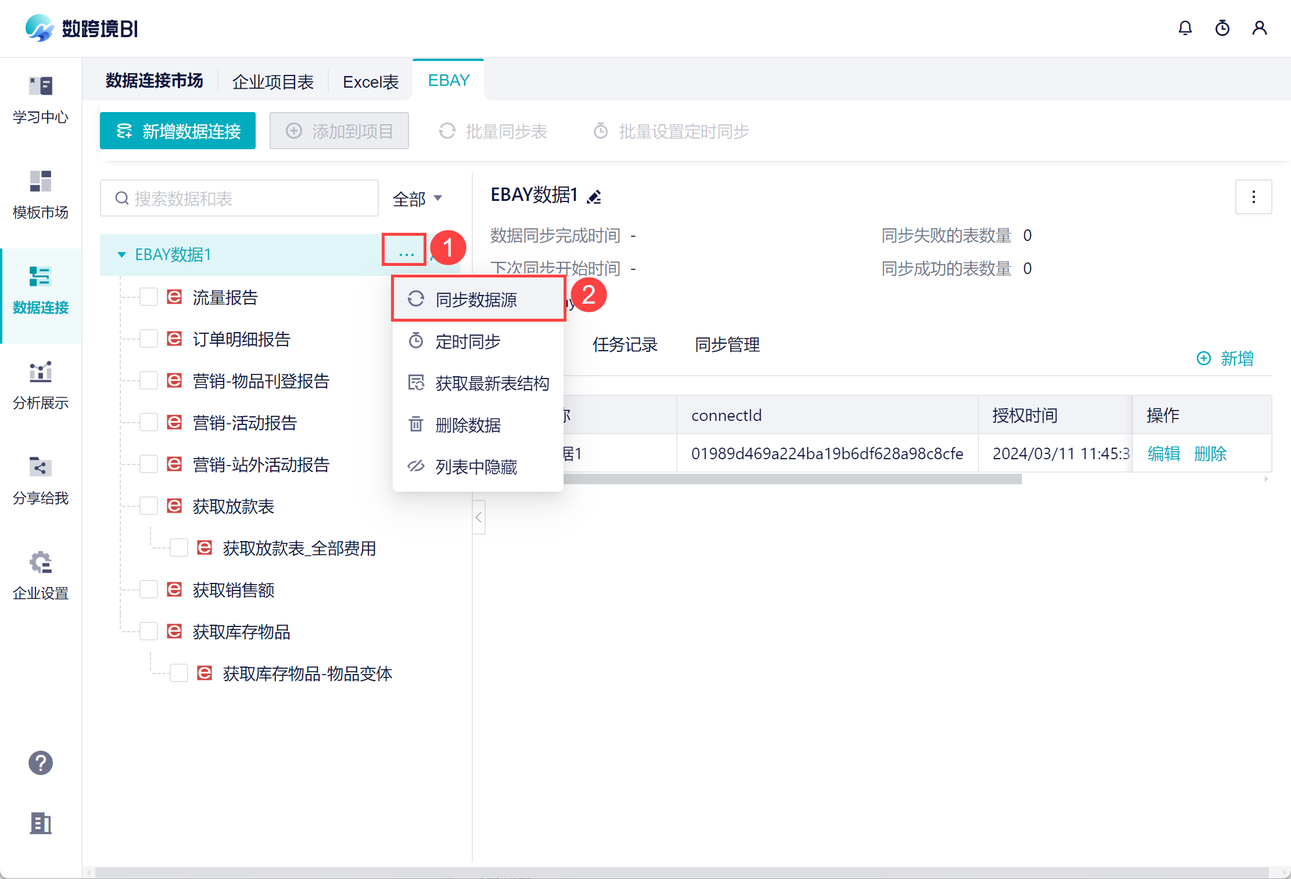Choose 同步数据源 from the context menu
The image size is (1291, 879).
tap(476, 300)
